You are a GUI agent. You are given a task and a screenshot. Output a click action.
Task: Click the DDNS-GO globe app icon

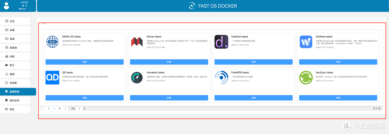tap(52, 42)
